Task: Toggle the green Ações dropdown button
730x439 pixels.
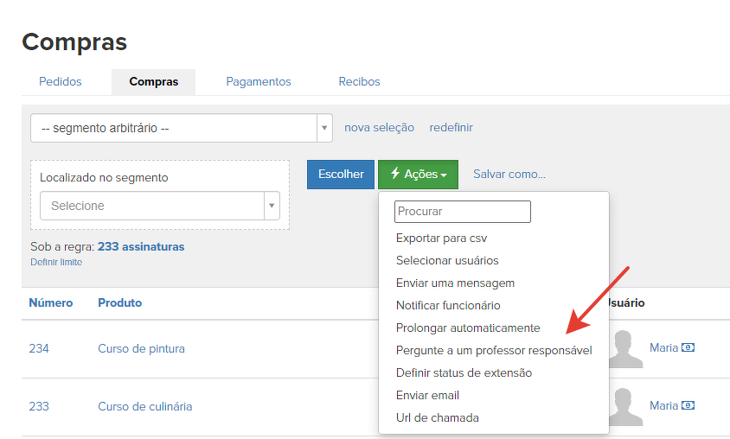Action: pos(418,174)
